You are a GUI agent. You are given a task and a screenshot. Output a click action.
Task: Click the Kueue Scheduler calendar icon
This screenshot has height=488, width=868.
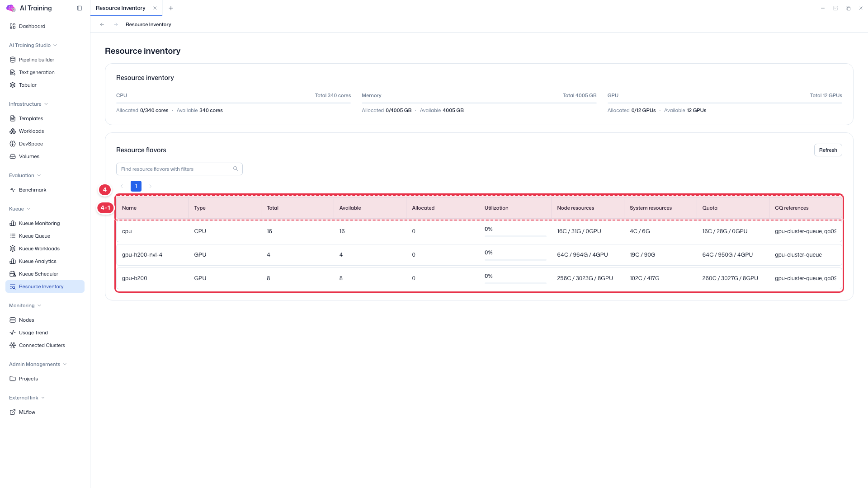click(x=13, y=274)
